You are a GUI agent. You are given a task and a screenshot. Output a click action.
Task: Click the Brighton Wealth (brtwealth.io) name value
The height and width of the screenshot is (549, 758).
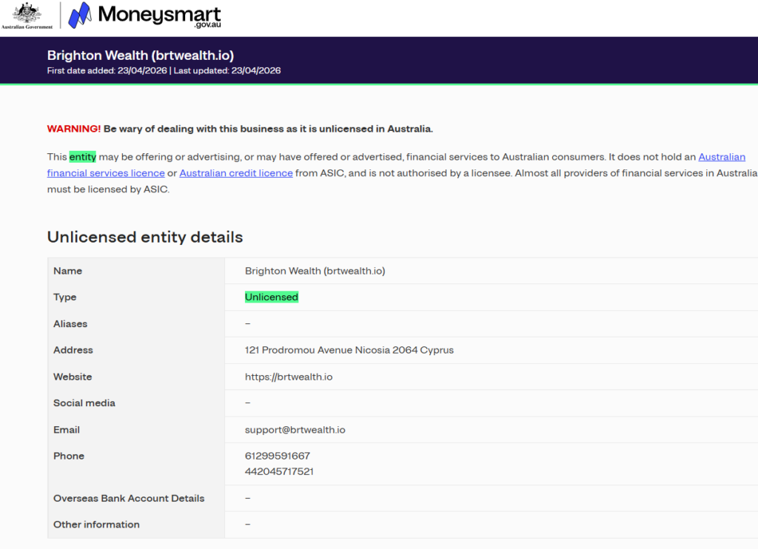click(315, 271)
